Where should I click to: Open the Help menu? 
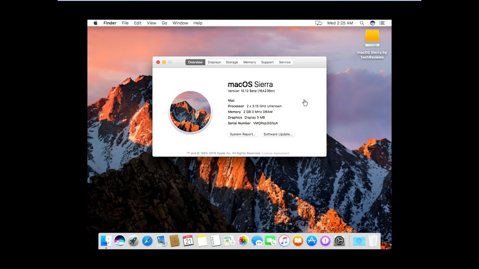(198, 23)
